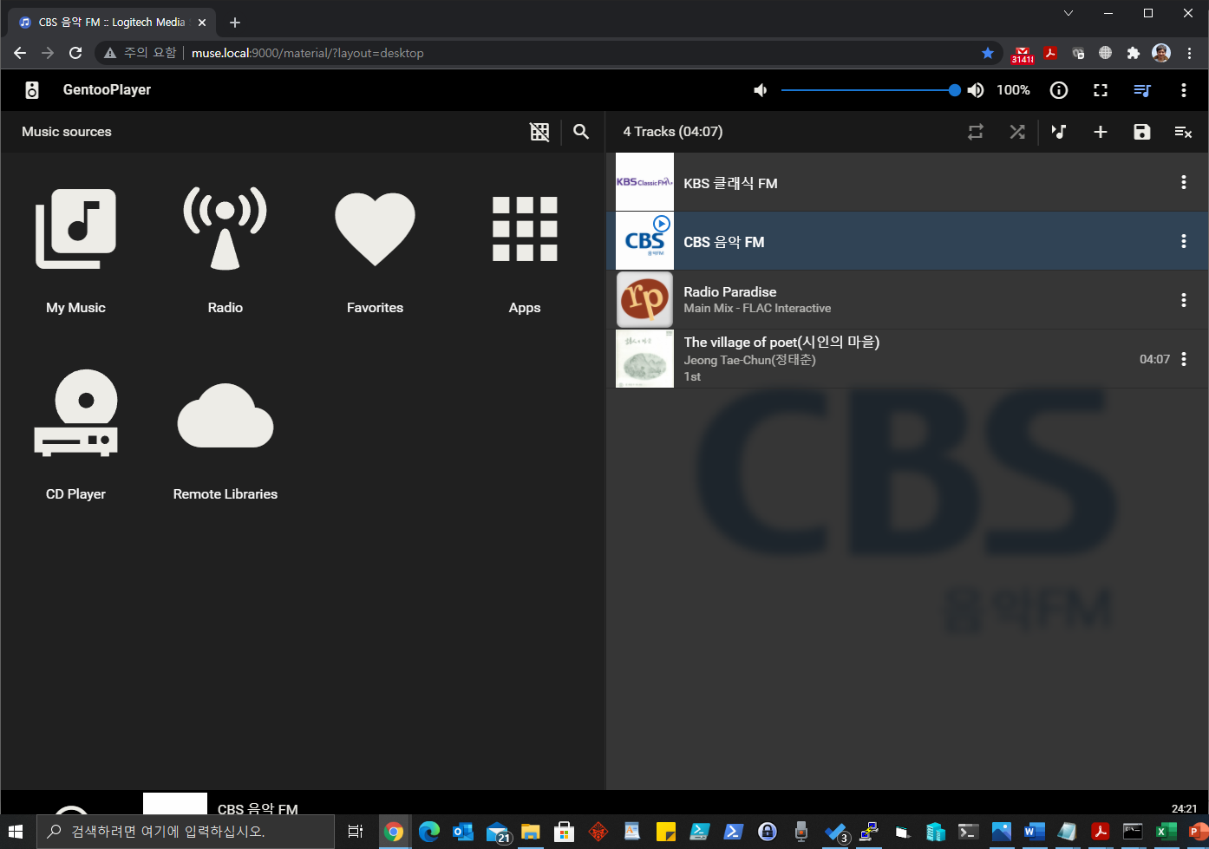Open the Radio Paradise row menu

(x=1184, y=300)
